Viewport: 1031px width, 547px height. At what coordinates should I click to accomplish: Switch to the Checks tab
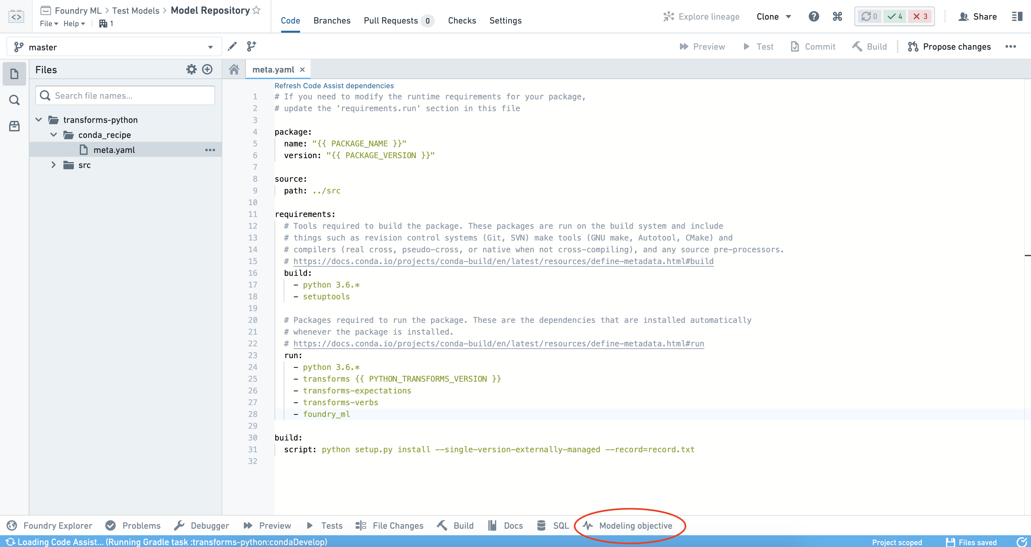coord(462,20)
